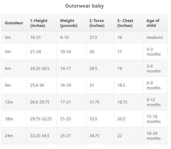Select the 6m size row label

pyautogui.click(x=8, y=69)
